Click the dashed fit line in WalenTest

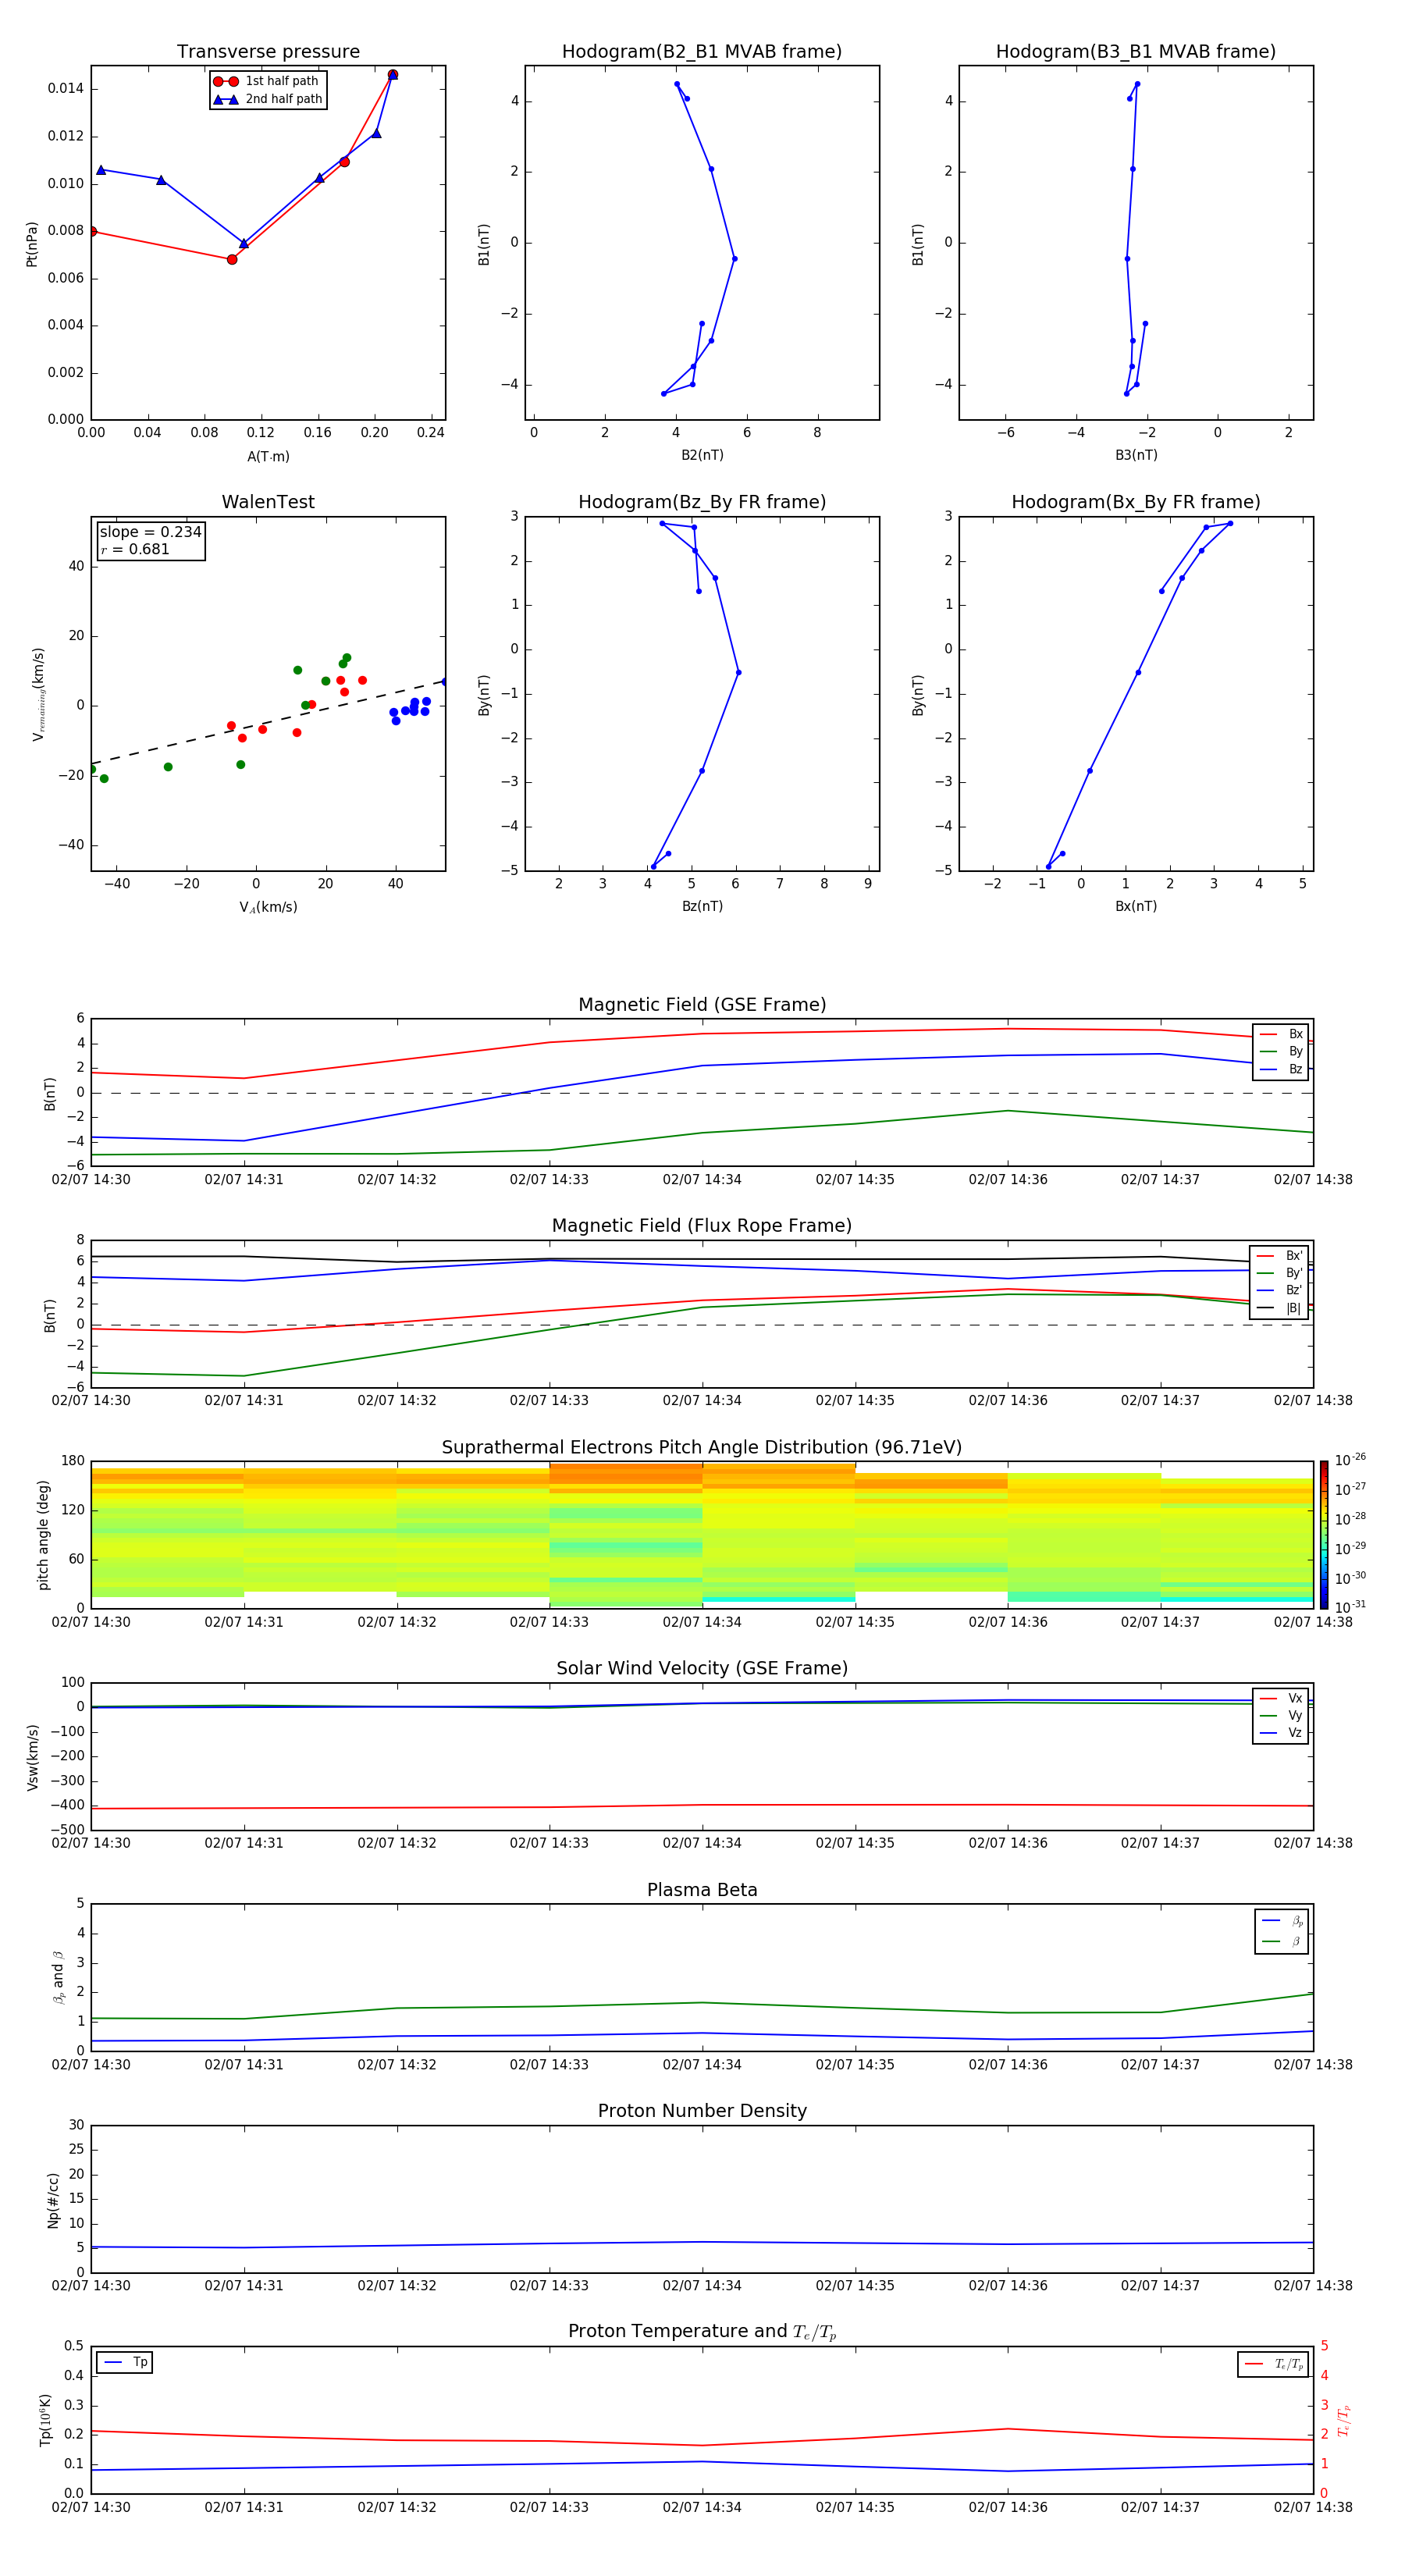[268, 722]
